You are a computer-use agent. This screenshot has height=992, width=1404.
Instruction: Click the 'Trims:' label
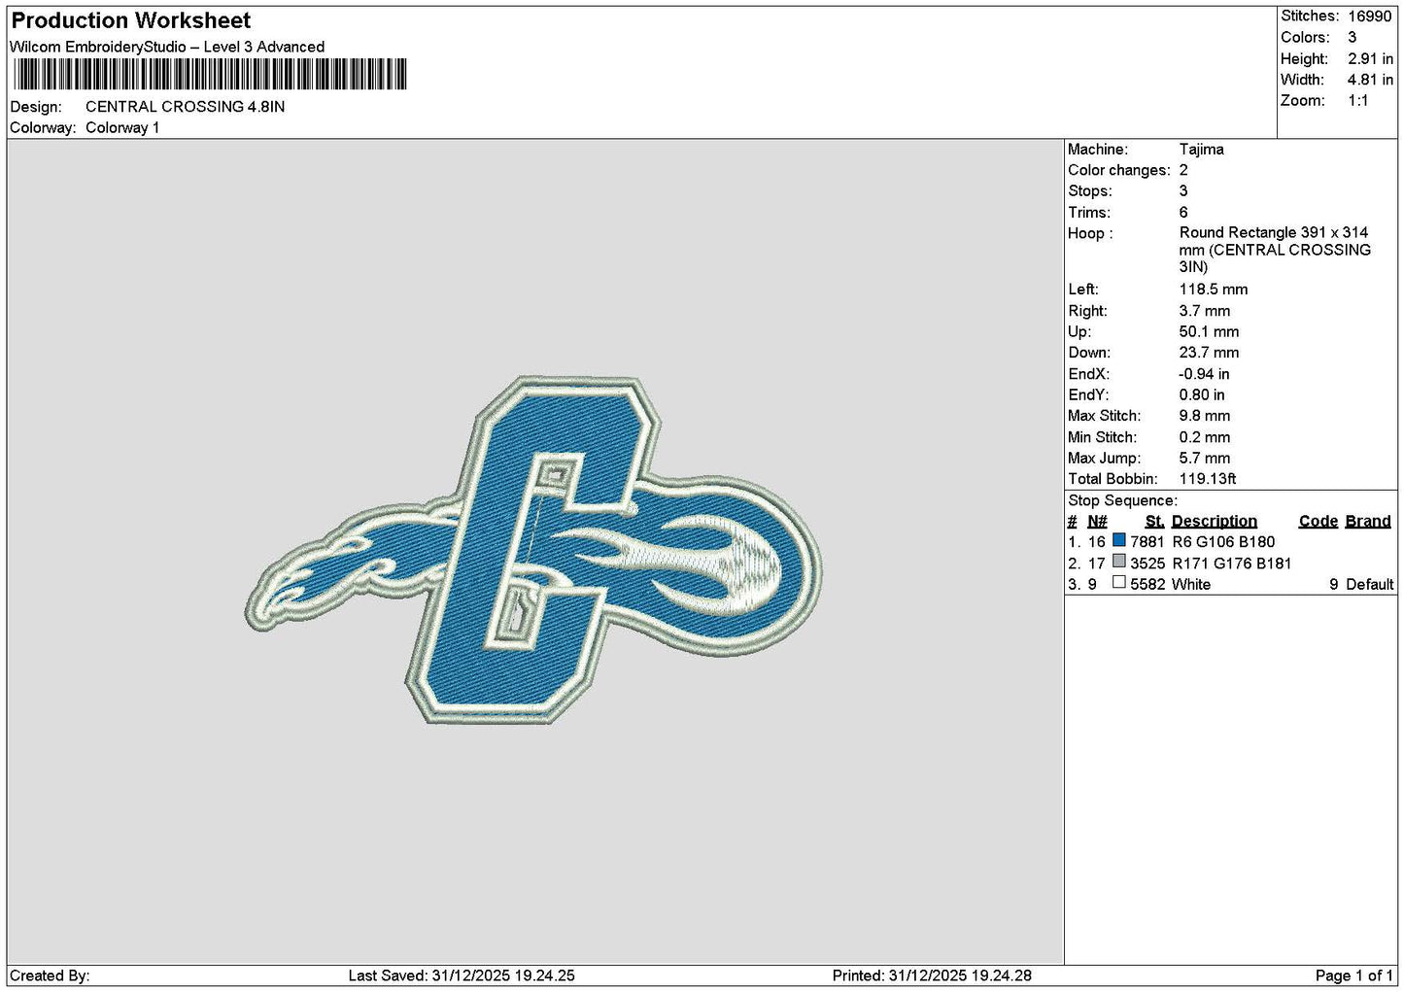pos(1089,213)
